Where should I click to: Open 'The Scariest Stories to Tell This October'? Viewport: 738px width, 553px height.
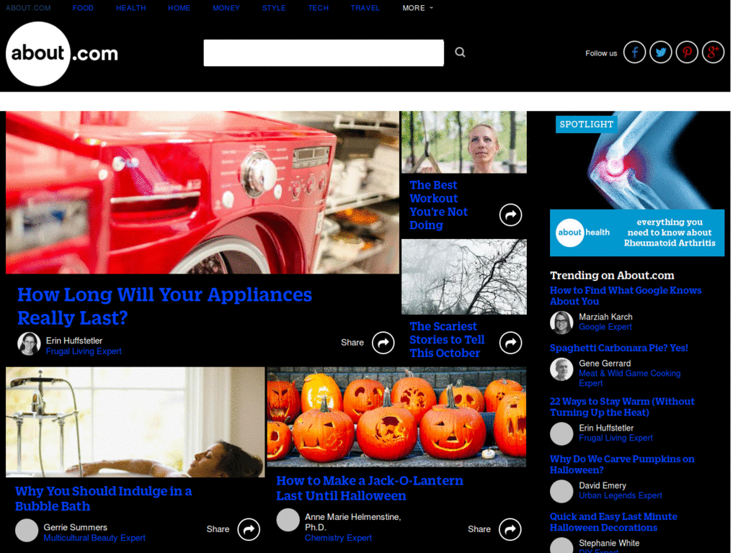[447, 340]
